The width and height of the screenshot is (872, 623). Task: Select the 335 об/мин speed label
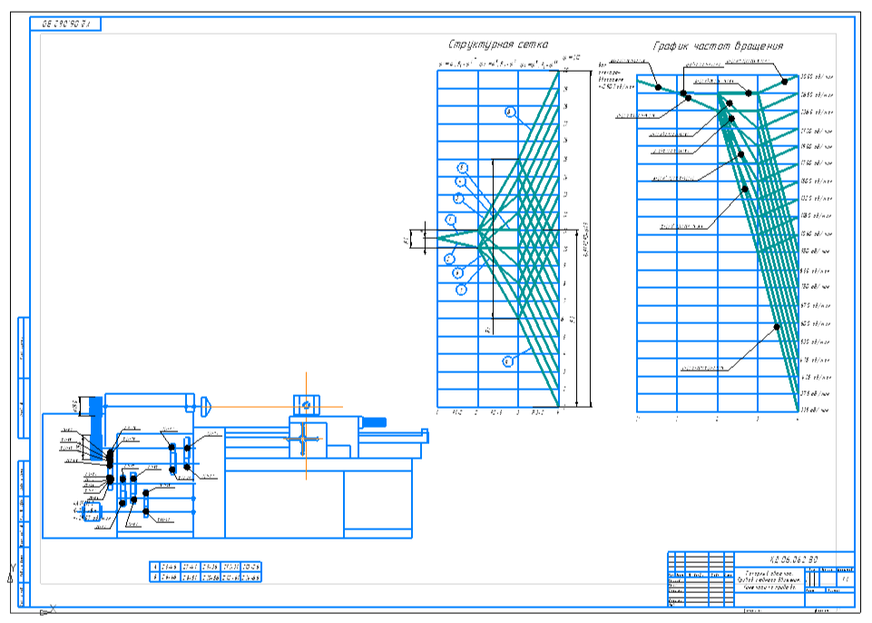tap(815, 410)
